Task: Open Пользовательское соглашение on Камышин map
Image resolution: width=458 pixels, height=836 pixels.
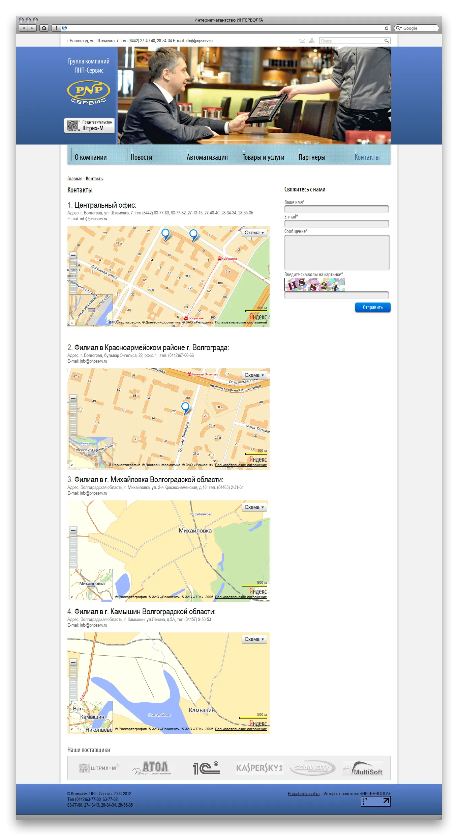Action: [x=241, y=729]
